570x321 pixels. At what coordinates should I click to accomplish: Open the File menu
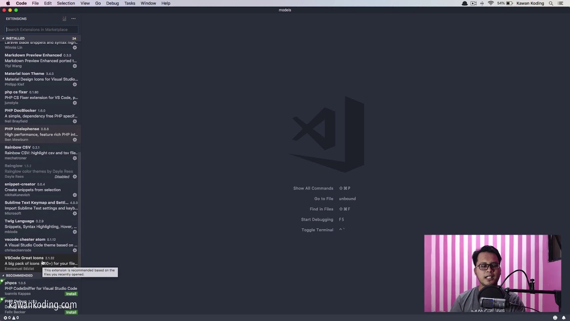click(35, 3)
